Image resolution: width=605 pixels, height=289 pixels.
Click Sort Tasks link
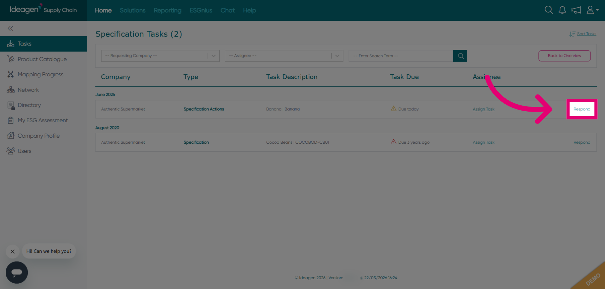click(x=583, y=34)
